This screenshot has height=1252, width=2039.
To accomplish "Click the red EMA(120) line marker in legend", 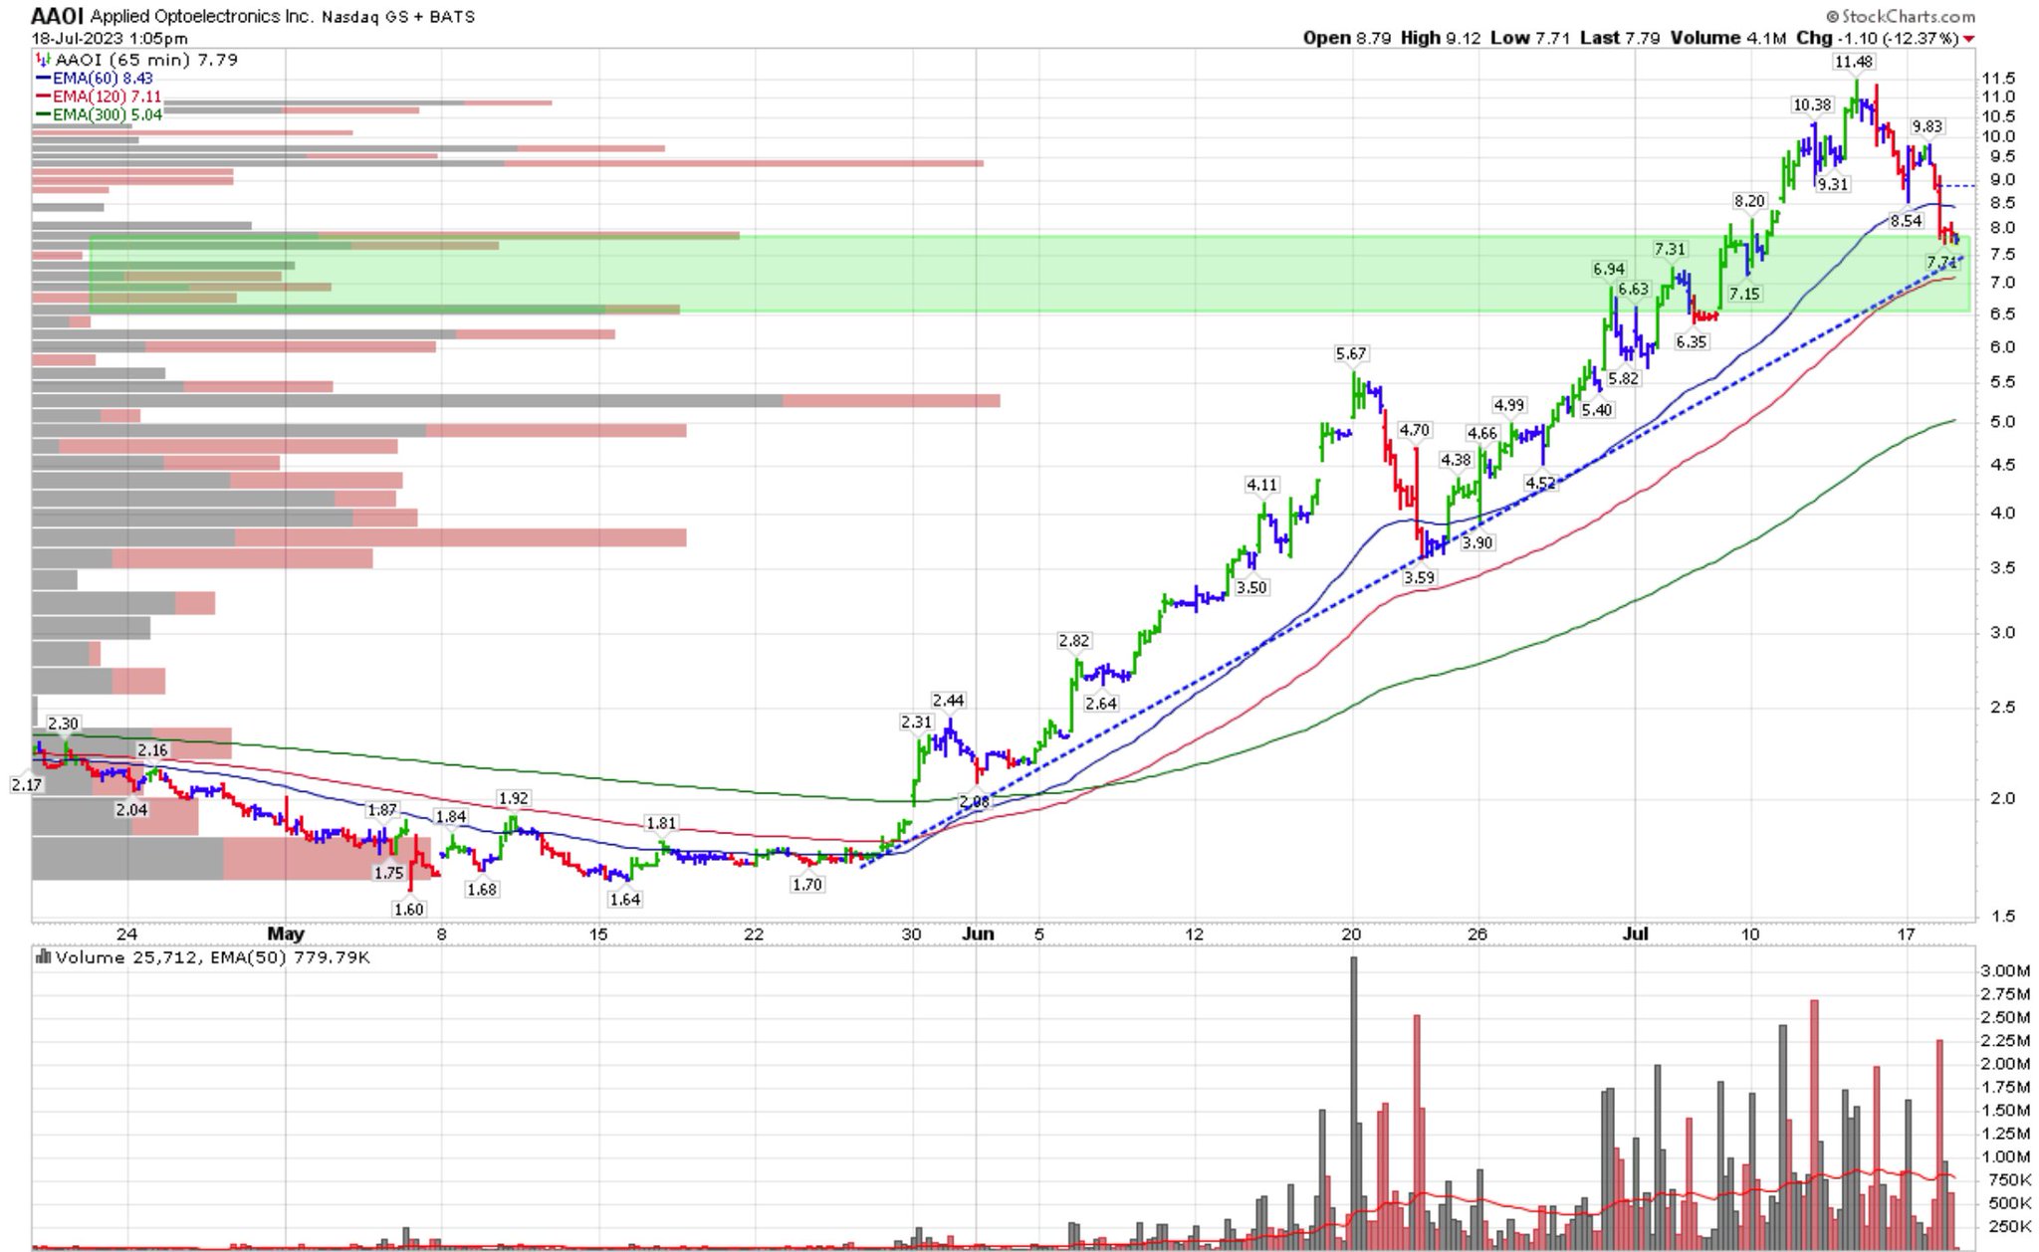I will [43, 97].
